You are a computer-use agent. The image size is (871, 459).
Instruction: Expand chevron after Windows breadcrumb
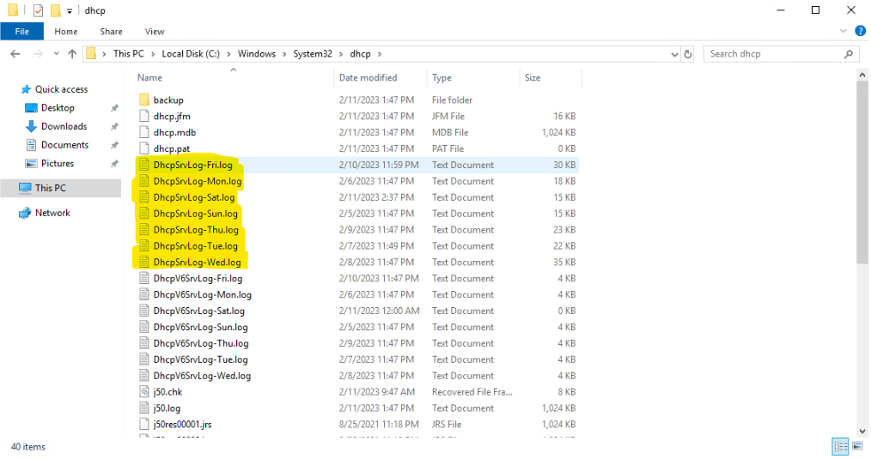(x=284, y=54)
